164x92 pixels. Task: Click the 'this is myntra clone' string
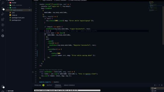pos(87,74)
